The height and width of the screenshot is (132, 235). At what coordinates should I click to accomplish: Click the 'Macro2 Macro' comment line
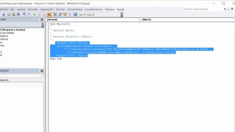click(x=64, y=30)
